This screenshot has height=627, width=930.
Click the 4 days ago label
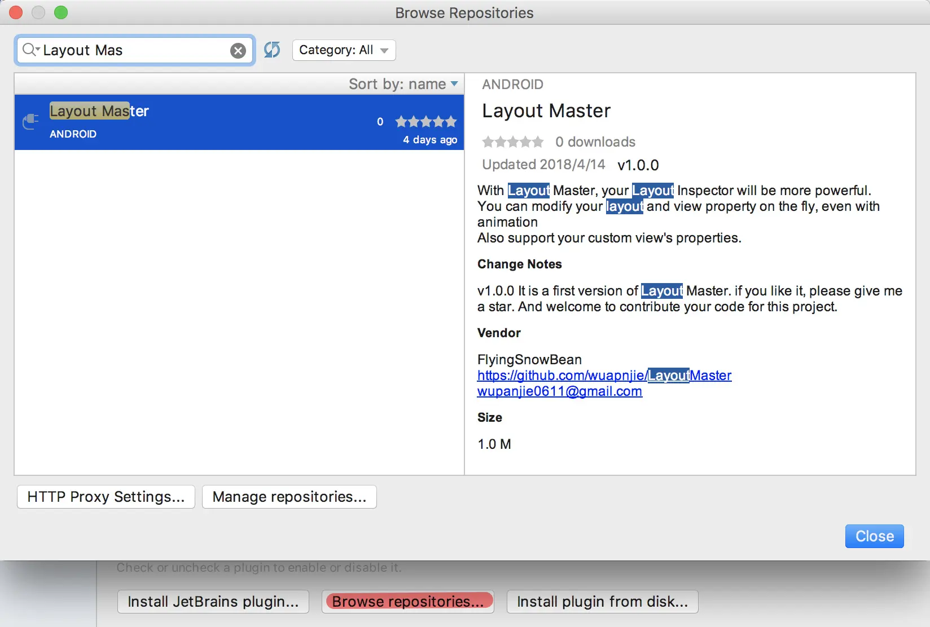coord(430,140)
